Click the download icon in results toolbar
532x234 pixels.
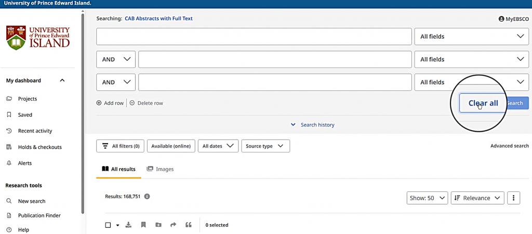point(129,225)
